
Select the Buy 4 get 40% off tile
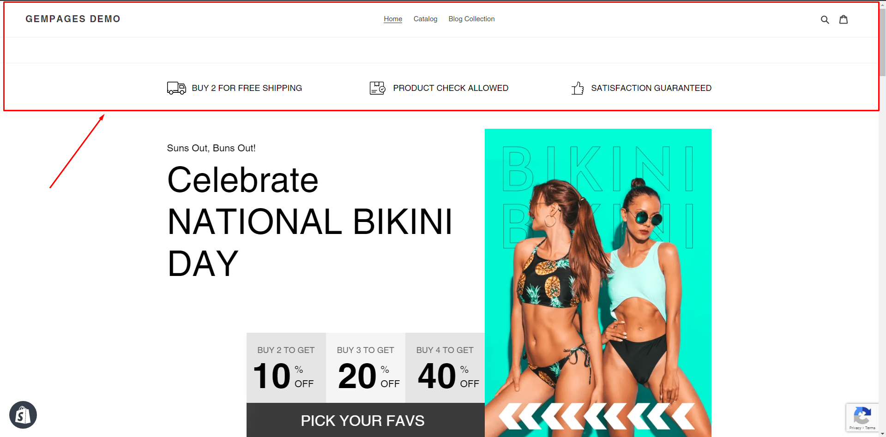point(445,368)
